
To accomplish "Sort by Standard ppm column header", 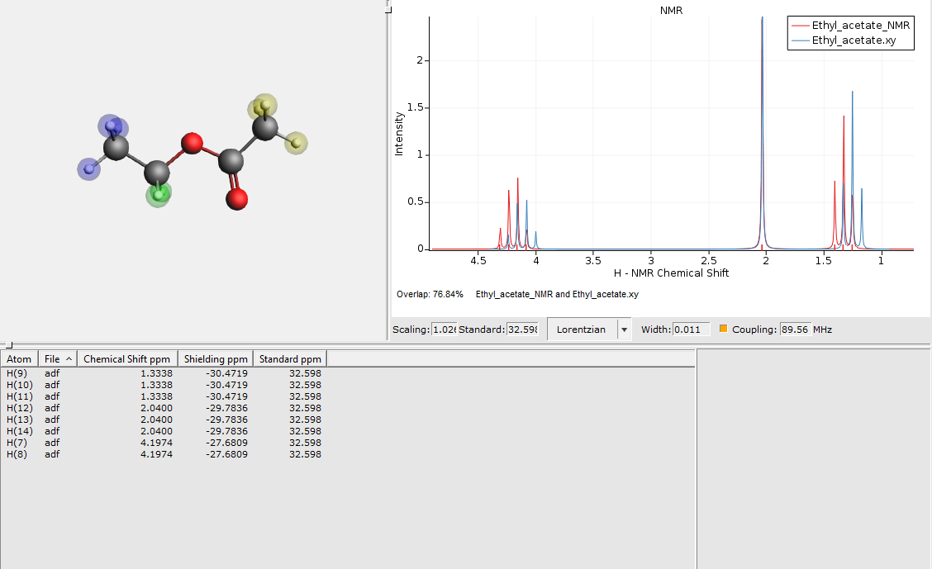I will 290,358.
